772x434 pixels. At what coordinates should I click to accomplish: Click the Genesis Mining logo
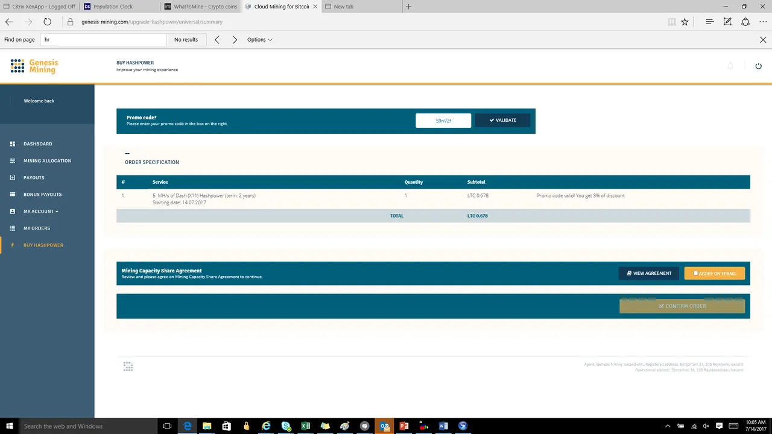pyautogui.click(x=34, y=66)
